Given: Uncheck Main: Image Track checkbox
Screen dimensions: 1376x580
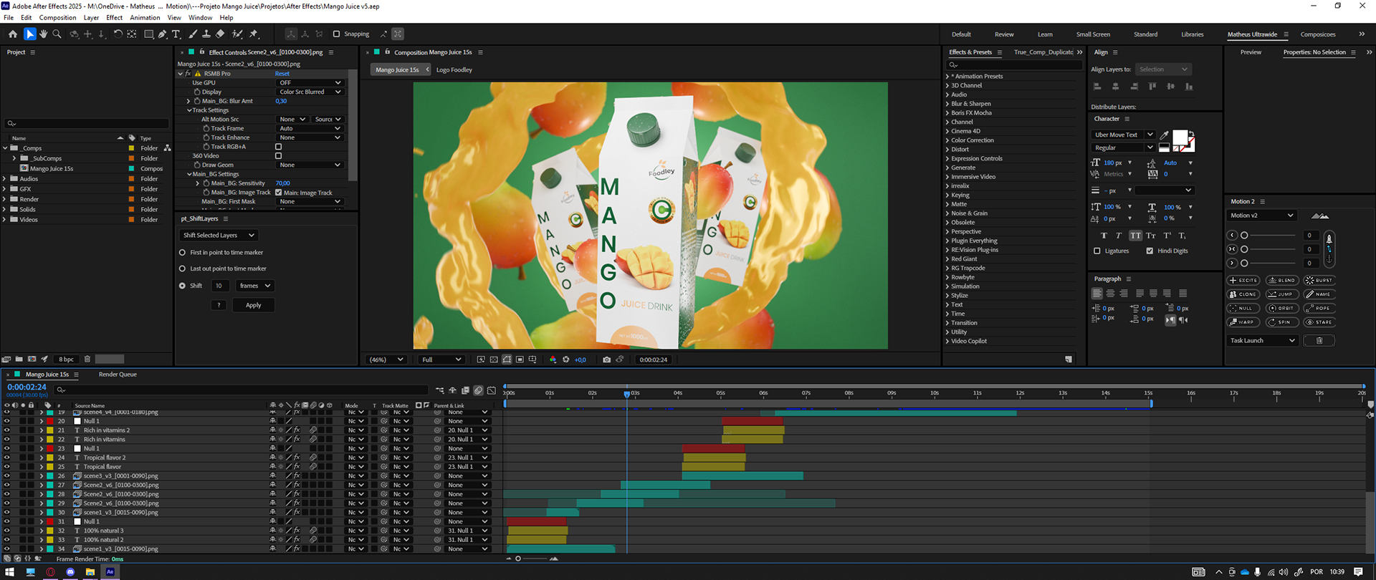Looking at the screenshot, I should click(x=279, y=193).
